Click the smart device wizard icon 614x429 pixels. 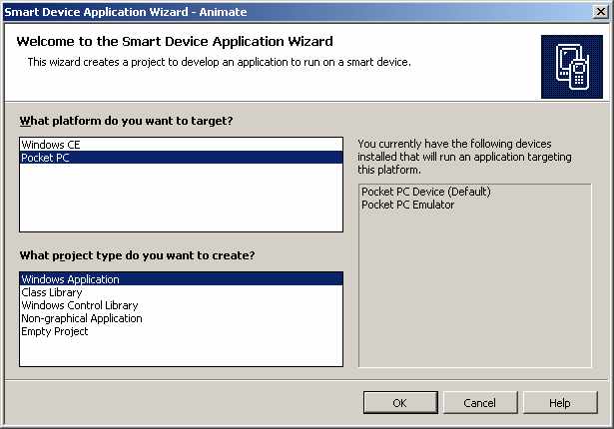pos(571,67)
